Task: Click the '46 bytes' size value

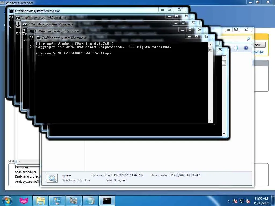Action: (x=120, y=180)
